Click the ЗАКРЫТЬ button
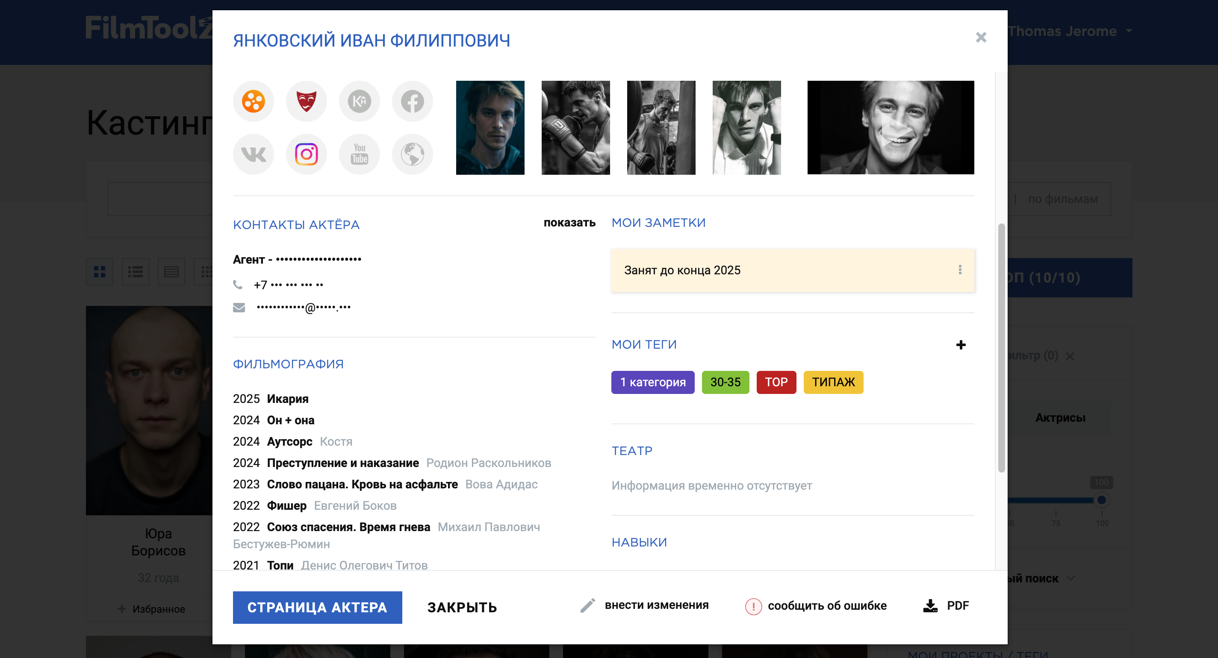The image size is (1218, 658). click(x=463, y=608)
